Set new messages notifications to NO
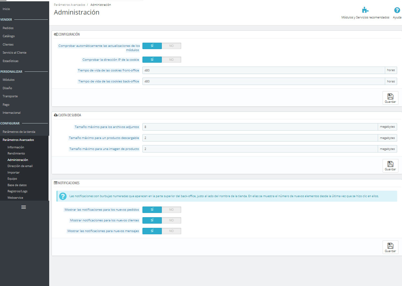The width and height of the screenshot is (402, 286). [x=172, y=231]
